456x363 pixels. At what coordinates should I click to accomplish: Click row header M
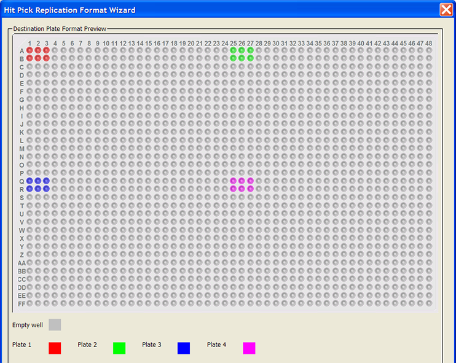[22, 149]
